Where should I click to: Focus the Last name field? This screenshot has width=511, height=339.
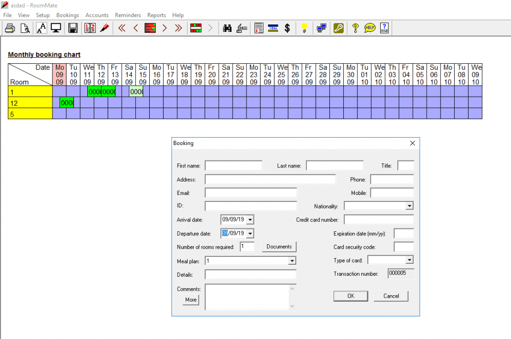pos(335,166)
